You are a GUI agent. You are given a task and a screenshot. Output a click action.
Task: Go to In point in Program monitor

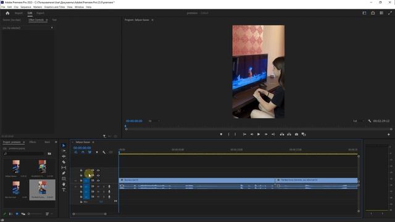244,134
